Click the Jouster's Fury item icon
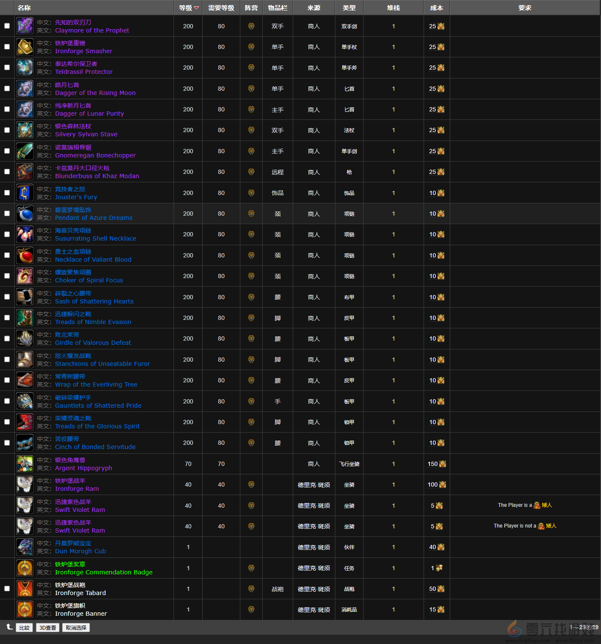Viewport: 601px width, 644px height. tap(25, 193)
